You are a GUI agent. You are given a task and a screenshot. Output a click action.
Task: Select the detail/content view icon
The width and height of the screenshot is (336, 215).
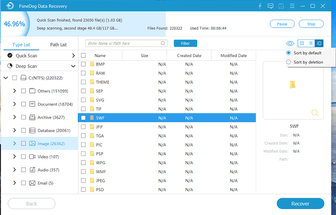click(x=319, y=43)
